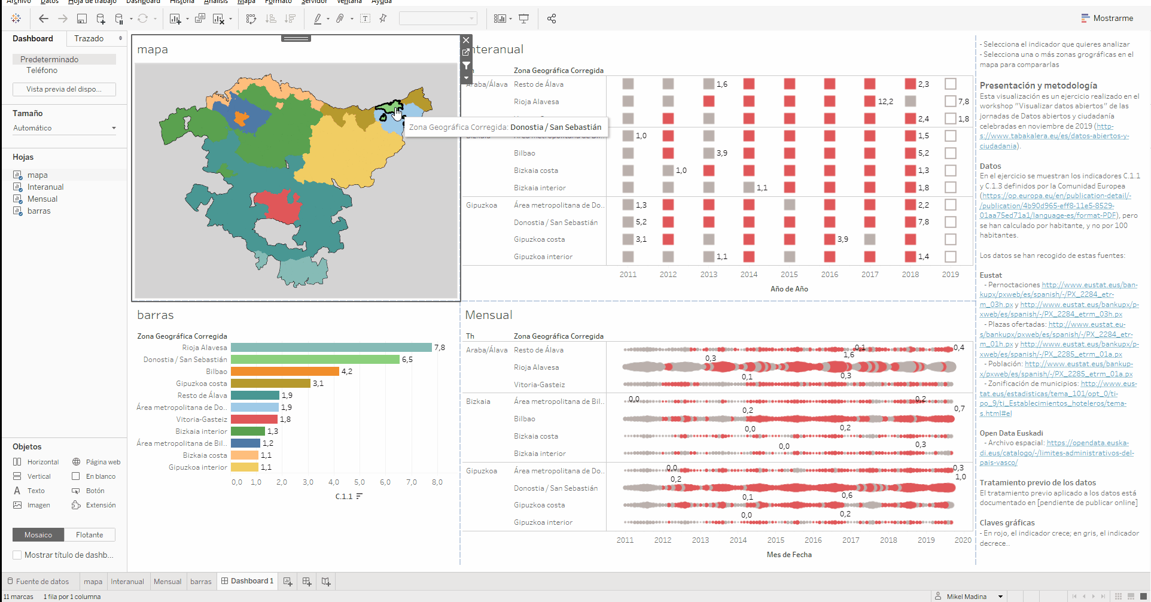
Task: Add a new data source from the toolbar
Action: click(101, 19)
